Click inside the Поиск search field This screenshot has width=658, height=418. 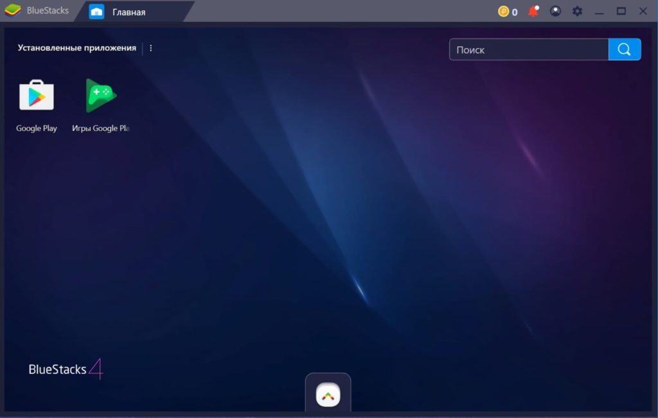point(527,49)
